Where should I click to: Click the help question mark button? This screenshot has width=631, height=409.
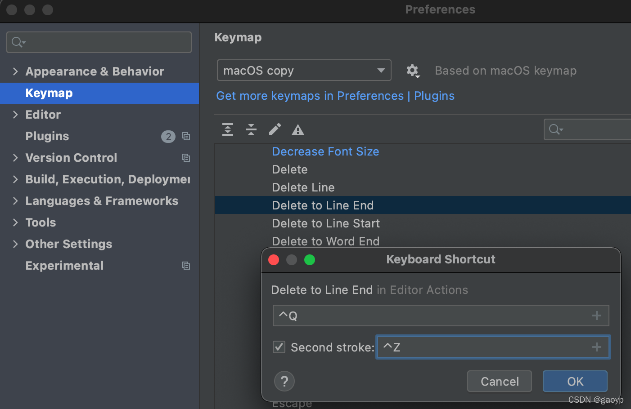coord(284,382)
